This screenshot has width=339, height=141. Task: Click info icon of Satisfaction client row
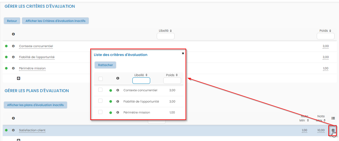click(x=13, y=130)
